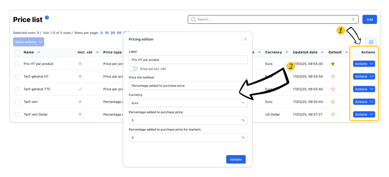This screenshot has width=389, height=177.
Task: Close the Pricing edition dialog
Action: pyautogui.click(x=245, y=39)
